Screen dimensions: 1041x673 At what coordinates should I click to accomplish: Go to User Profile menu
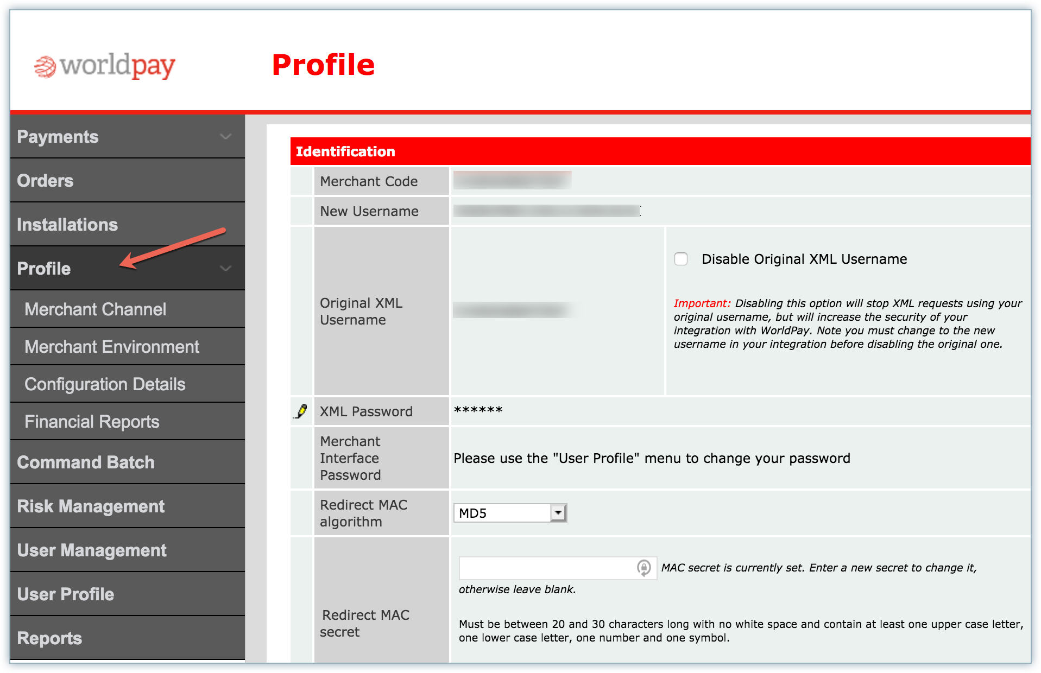pos(66,594)
